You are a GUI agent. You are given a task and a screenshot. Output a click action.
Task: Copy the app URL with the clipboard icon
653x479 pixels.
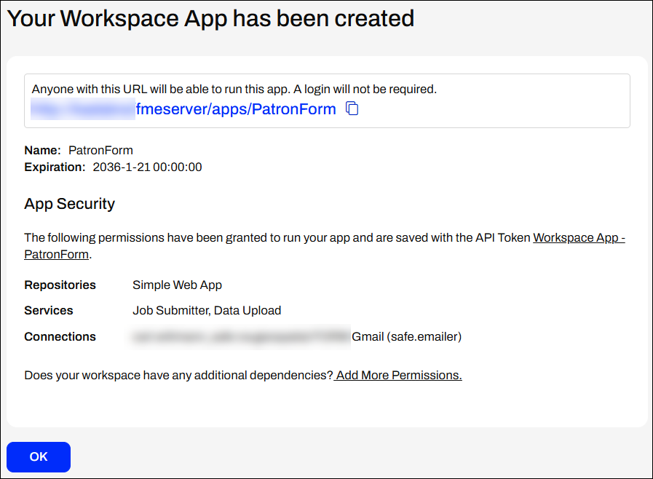coord(352,108)
